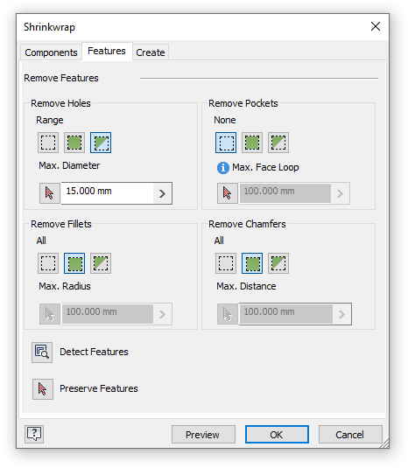
Task: Click the Max. Face Loop info icon
Action: 222,168
